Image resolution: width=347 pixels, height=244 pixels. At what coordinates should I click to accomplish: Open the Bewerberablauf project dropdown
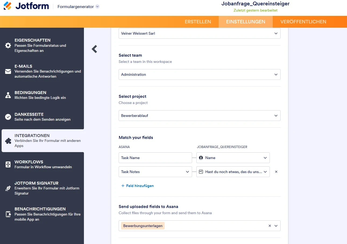coord(276,116)
